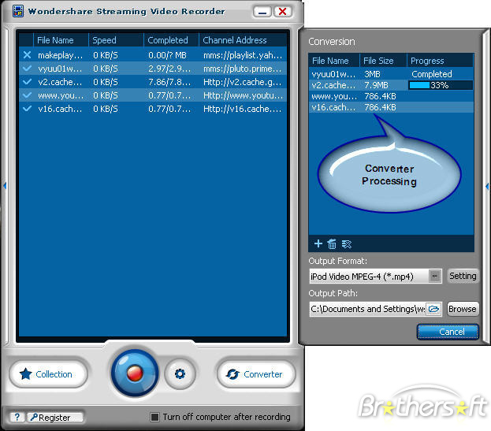Cancel the conversion
491x431 pixels.
point(448,332)
